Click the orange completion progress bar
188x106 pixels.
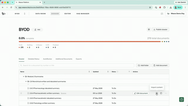(90, 41)
